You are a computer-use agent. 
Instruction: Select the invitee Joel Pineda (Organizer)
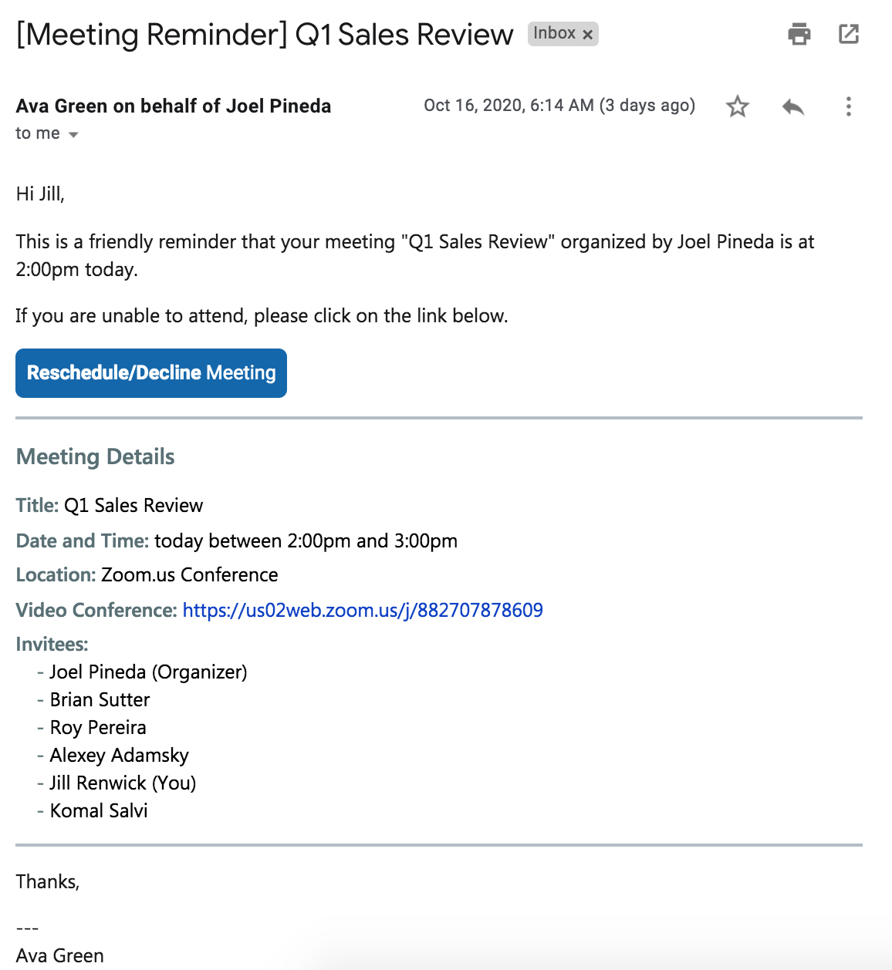click(148, 672)
